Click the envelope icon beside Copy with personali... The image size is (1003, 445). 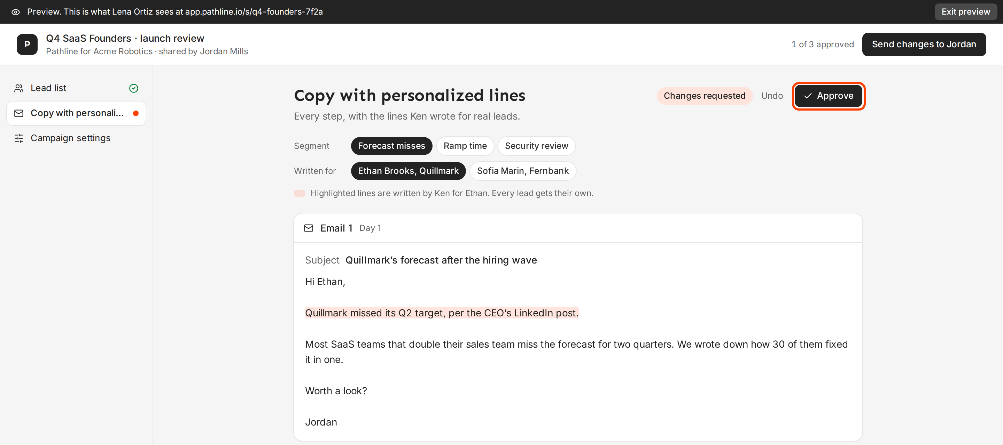click(19, 113)
